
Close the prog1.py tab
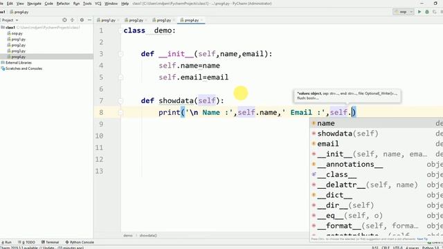tap(118, 20)
